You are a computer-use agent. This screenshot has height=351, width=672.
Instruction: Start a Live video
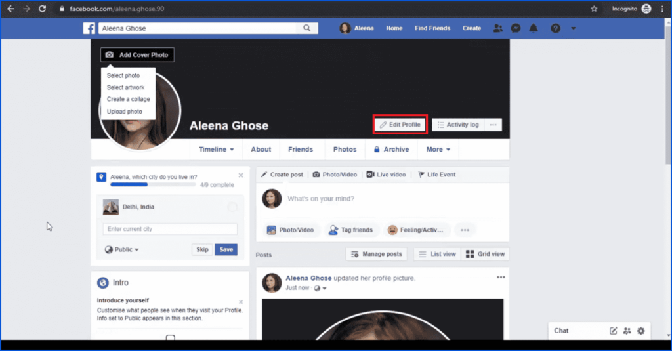[386, 175]
